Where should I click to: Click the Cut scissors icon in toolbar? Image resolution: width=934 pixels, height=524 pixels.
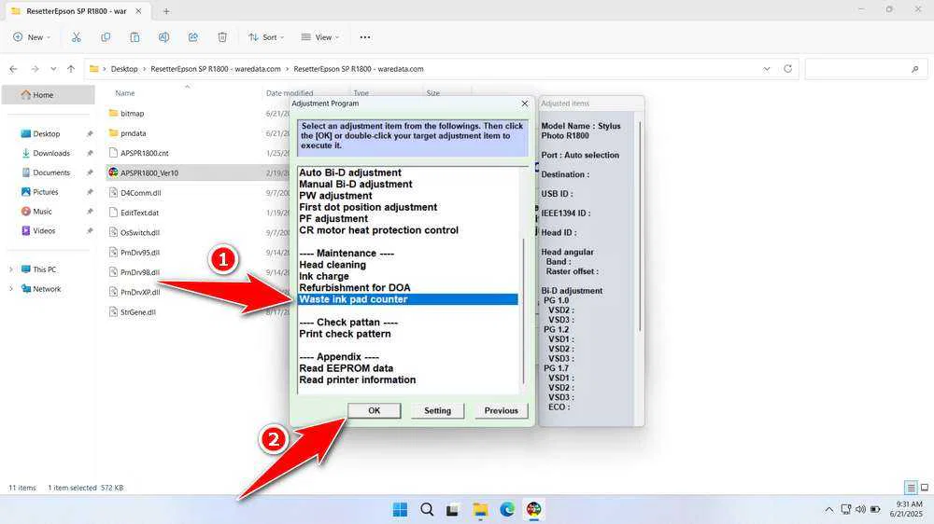pyautogui.click(x=77, y=37)
